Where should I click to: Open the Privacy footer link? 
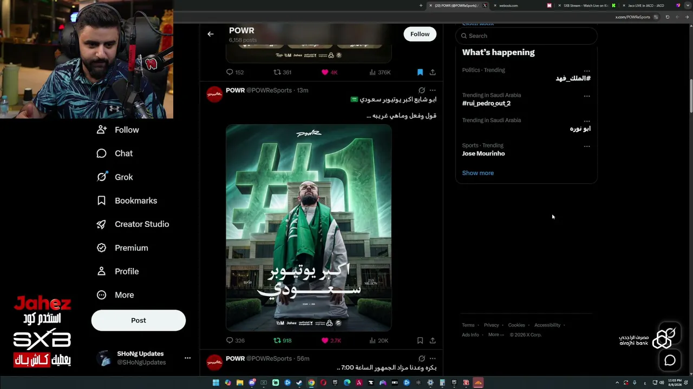492,325
